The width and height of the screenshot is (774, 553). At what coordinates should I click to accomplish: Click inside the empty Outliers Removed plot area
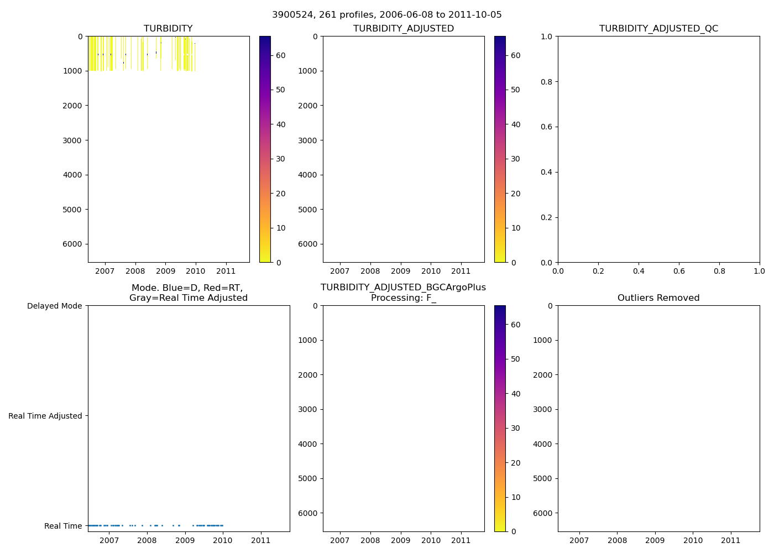pos(658,419)
